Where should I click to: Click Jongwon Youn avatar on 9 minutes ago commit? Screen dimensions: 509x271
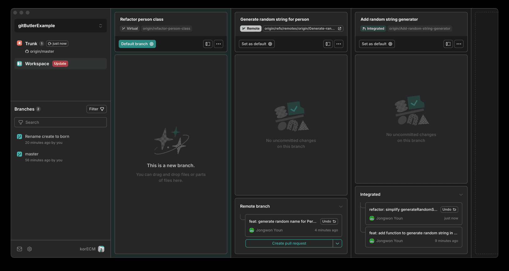(372, 241)
